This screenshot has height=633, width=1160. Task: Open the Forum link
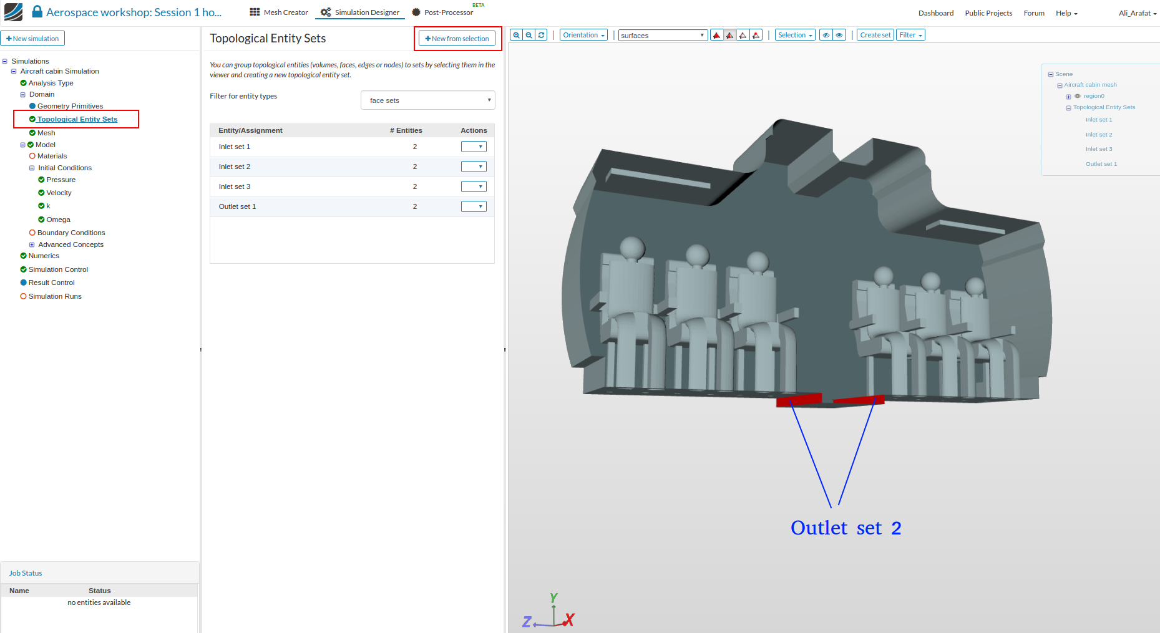click(x=1034, y=13)
